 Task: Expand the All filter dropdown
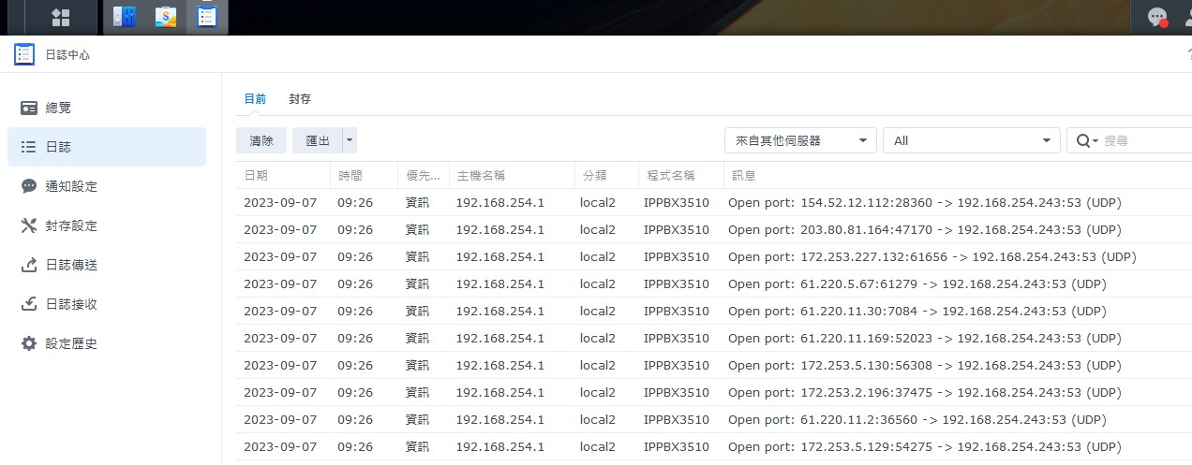point(971,140)
